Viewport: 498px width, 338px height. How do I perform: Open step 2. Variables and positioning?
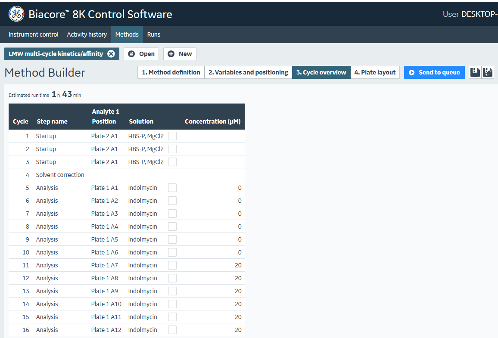tap(248, 72)
